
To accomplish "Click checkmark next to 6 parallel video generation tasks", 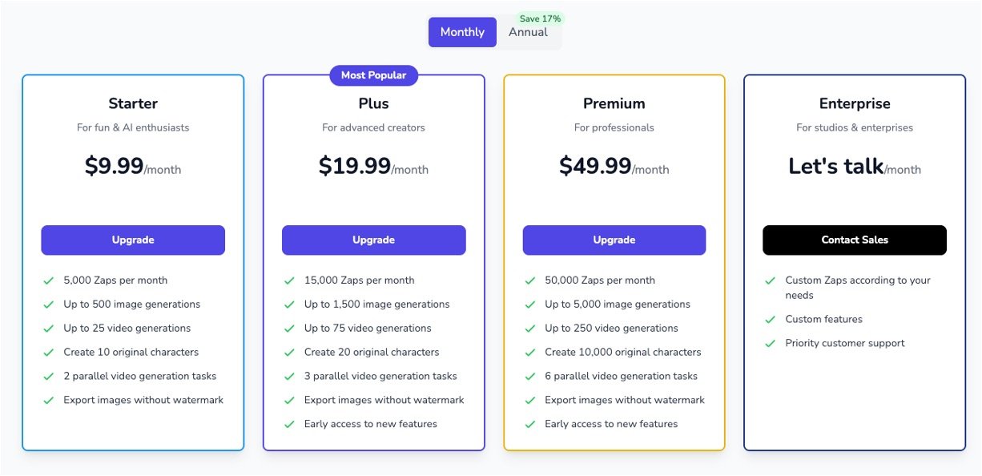I will 529,377.
